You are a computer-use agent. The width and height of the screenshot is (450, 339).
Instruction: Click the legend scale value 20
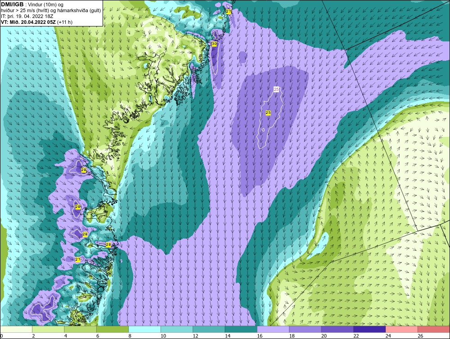324,336
